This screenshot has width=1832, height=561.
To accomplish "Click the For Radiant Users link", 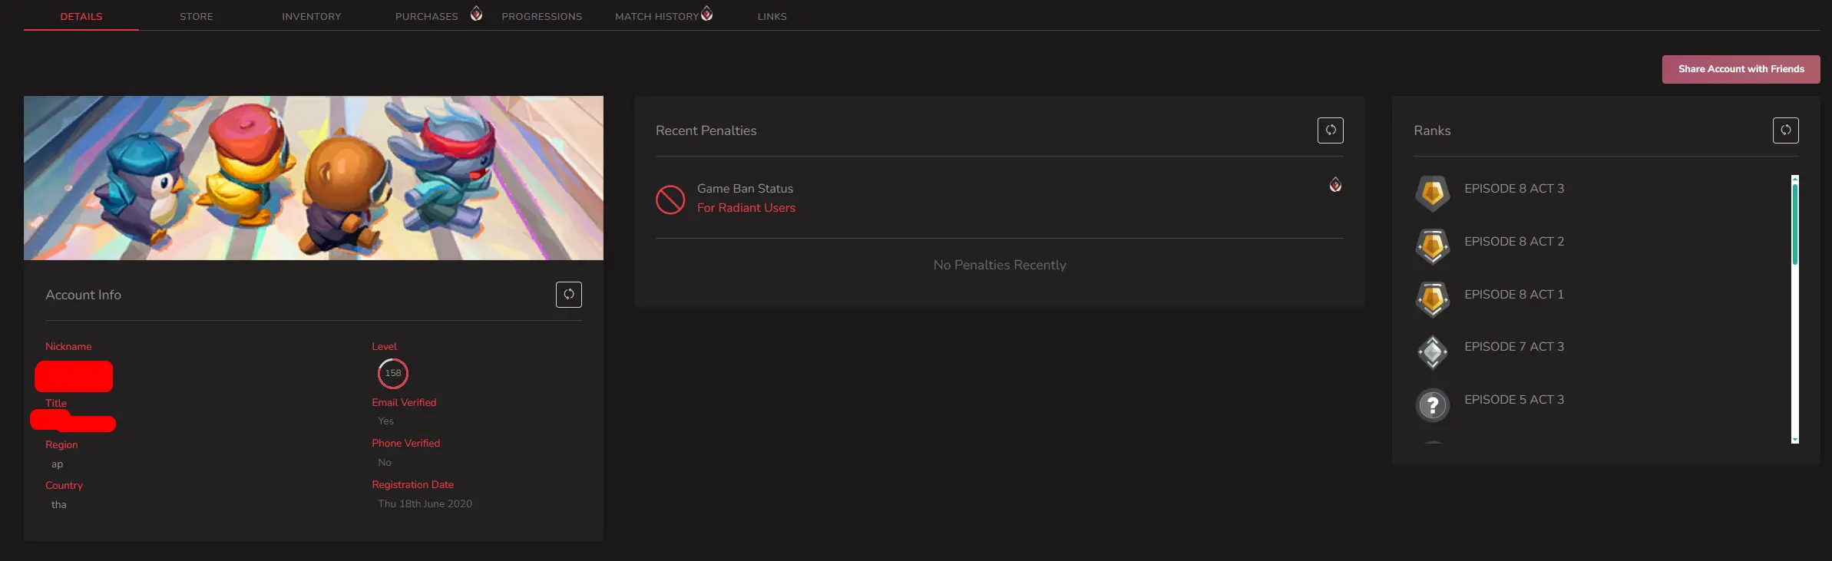I will (x=746, y=208).
